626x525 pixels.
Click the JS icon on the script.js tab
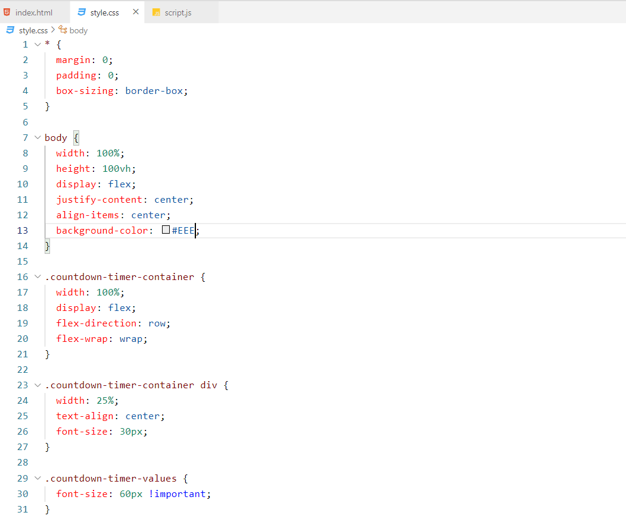pyautogui.click(x=156, y=12)
